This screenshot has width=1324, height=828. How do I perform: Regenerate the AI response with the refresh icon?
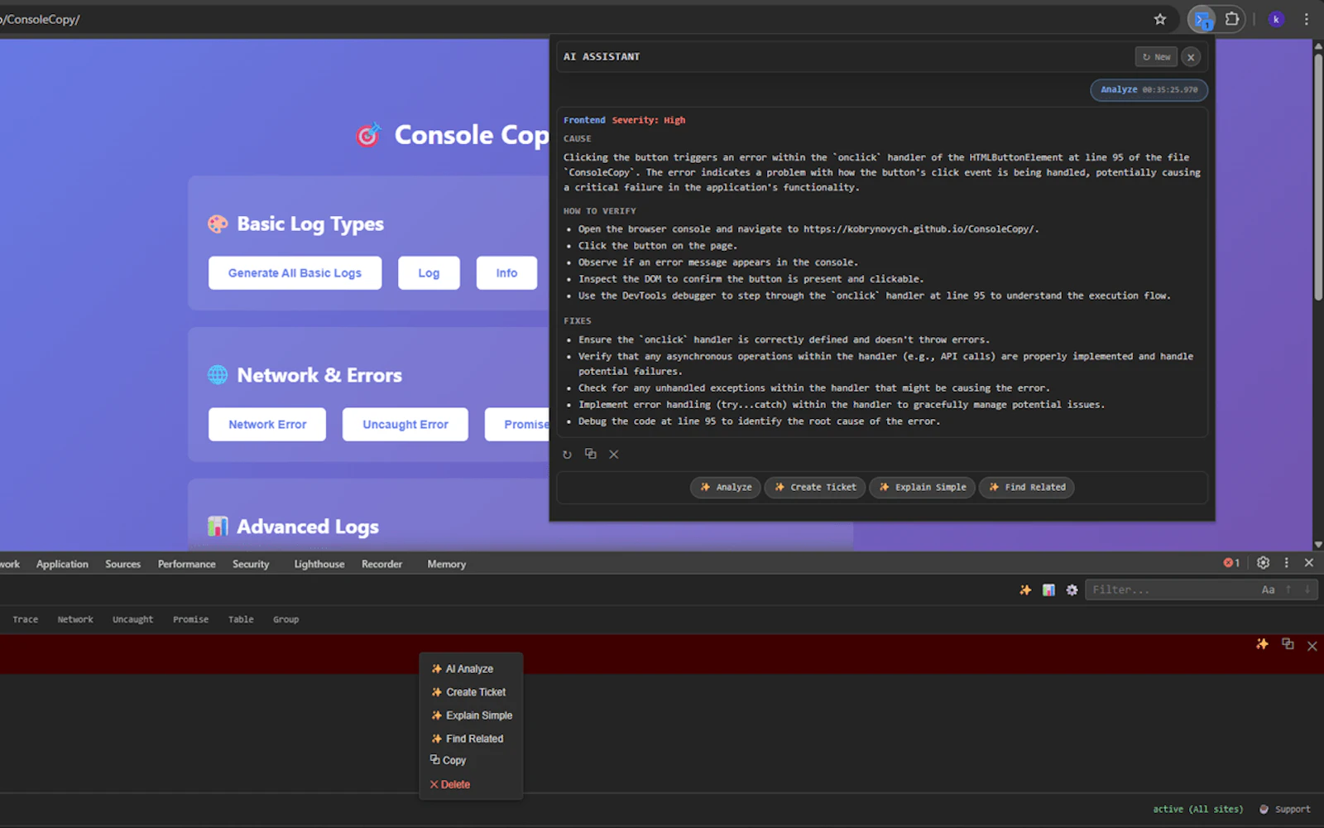pyautogui.click(x=567, y=455)
